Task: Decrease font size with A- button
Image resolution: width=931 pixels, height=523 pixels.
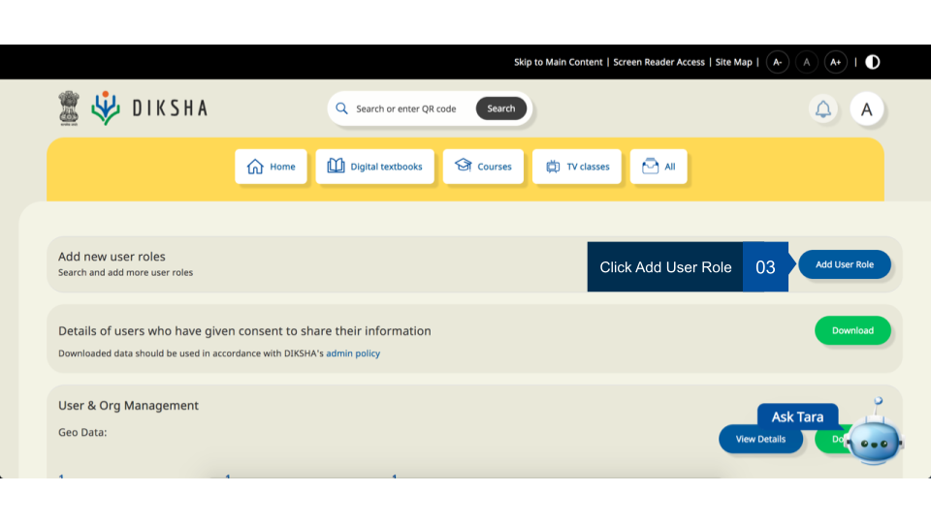Action: click(x=777, y=62)
